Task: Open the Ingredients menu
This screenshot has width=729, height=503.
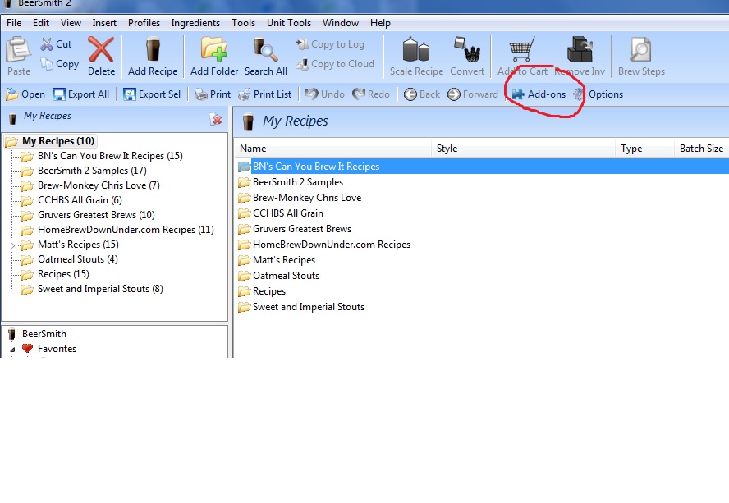Action: pyautogui.click(x=195, y=23)
